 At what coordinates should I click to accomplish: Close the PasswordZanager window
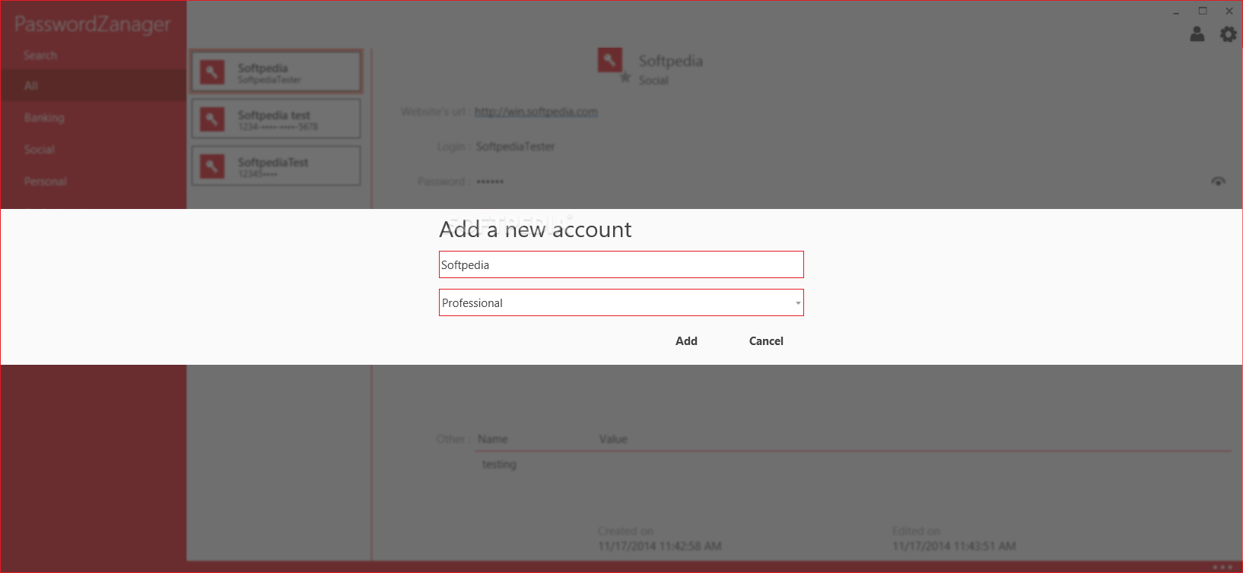[1229, 11]
